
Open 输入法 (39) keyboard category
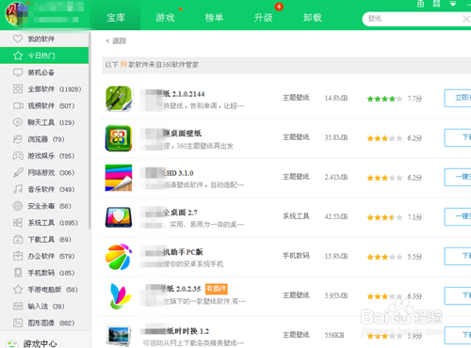tap(44, 307)
